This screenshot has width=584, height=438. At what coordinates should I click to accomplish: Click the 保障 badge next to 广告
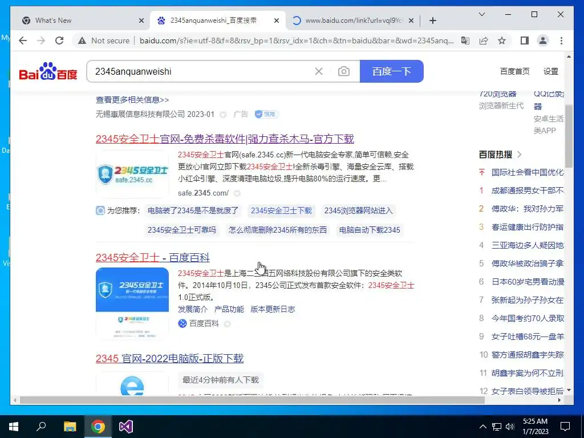tap(267, 114)
